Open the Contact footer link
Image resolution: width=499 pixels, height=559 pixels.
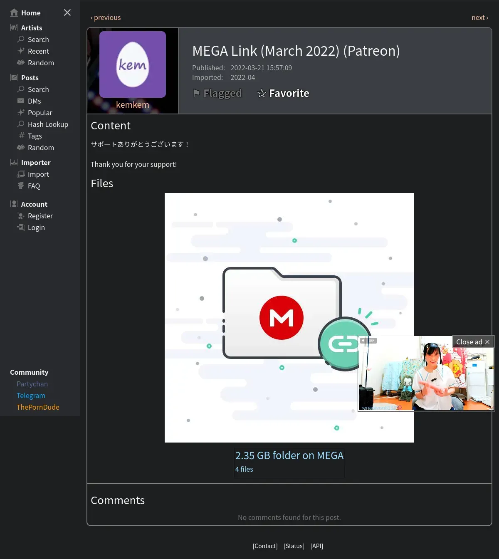(x=265, y=546)
